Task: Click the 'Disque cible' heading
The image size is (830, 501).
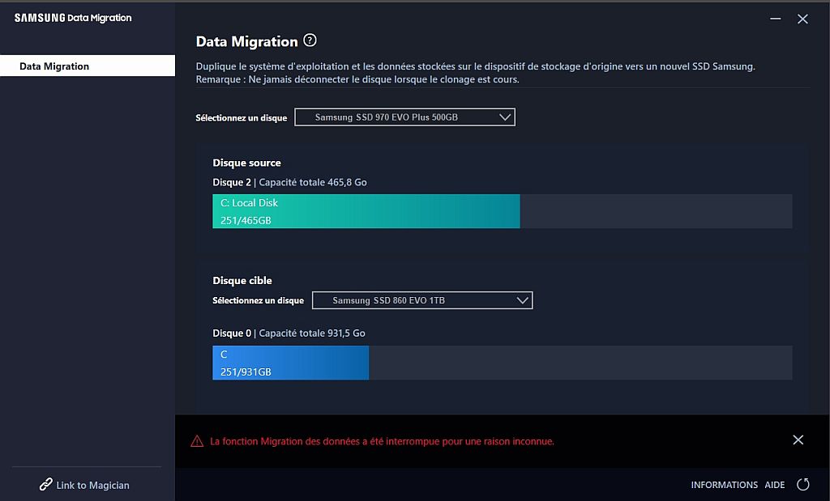Action: coord(242,281)
